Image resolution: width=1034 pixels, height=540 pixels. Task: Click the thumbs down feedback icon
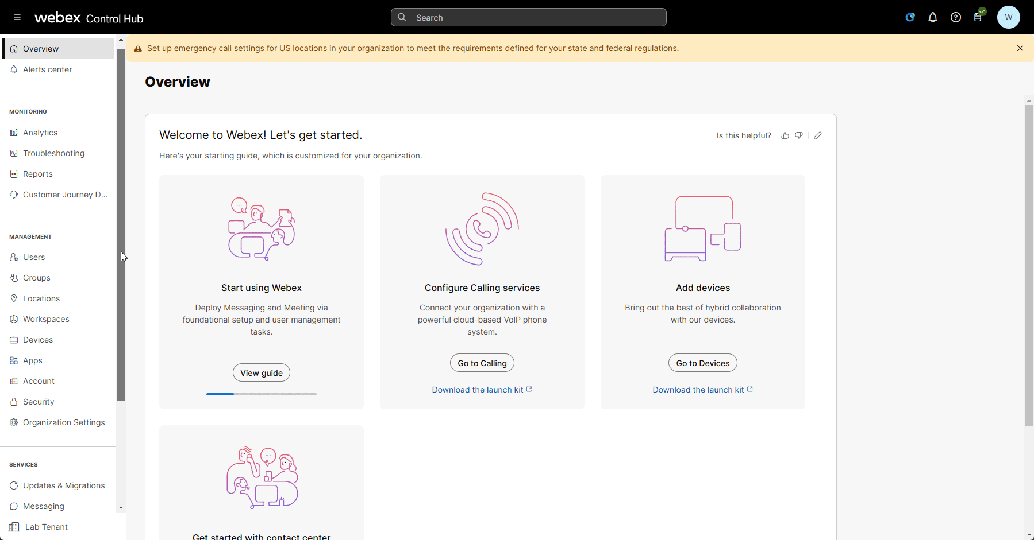799,136
